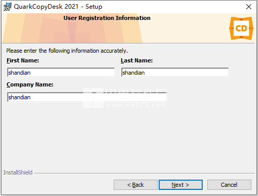
Task: Click the 'First Name:' label
Action: coord(23,60)
